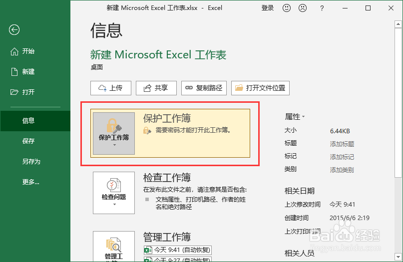Click the 共享 share button
Viewport: 403px width, 262px height.
click(x=156, y=88)
